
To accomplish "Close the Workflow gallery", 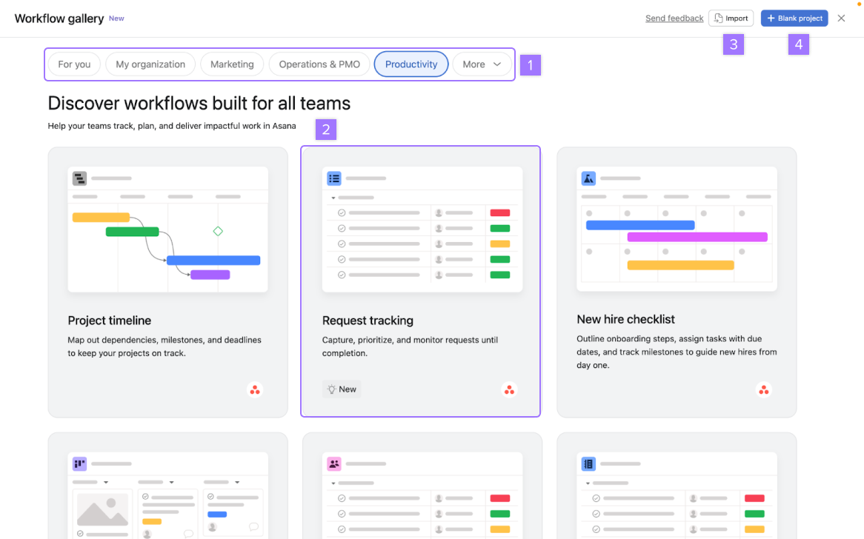I will 841,19.
